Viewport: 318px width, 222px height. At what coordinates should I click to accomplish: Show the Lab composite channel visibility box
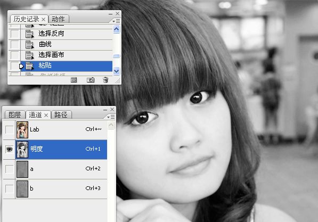(9, 130)
